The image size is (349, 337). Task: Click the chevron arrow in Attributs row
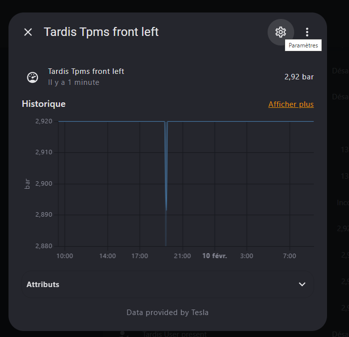pos(302,285)
